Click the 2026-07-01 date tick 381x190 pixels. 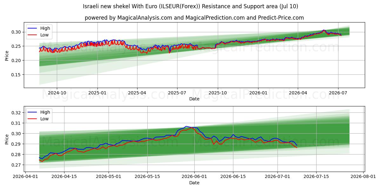[x=277, y=176]
